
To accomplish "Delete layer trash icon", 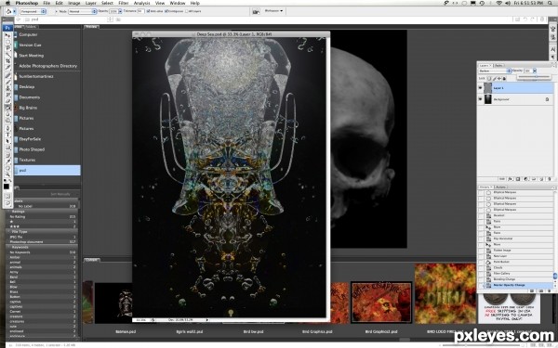I will click(549, 179).
